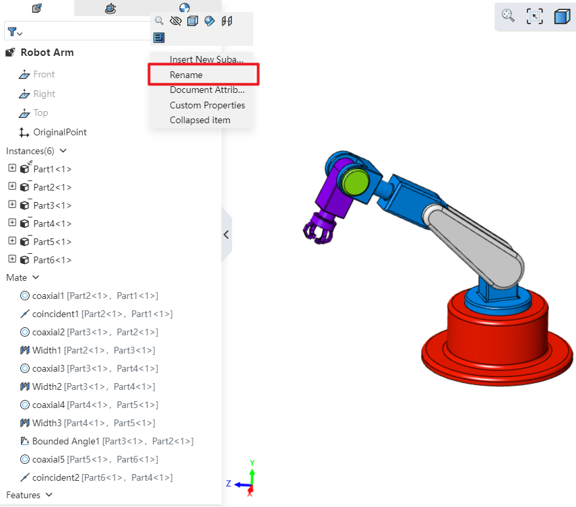576x507 pixels.
Task: Click the hide (crossed eye) icon
Action: [x=176, y=21]
